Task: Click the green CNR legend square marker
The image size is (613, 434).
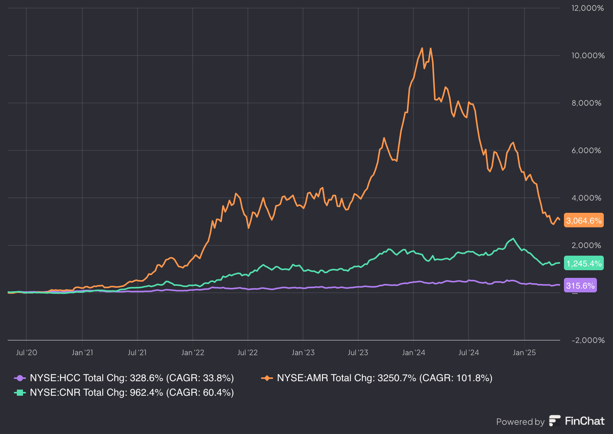Action: (x=20, y=393)
